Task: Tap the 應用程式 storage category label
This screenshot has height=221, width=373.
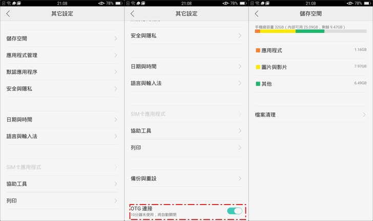Action: (x=272, y=50)
